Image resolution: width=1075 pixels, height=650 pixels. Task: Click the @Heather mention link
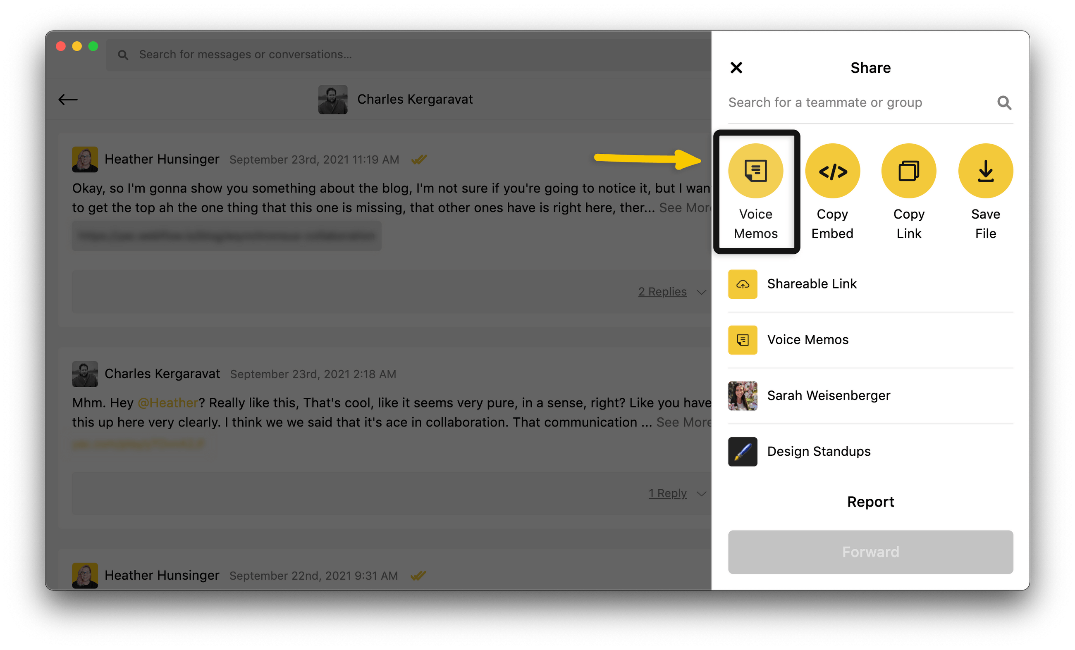tap(168, 402)
